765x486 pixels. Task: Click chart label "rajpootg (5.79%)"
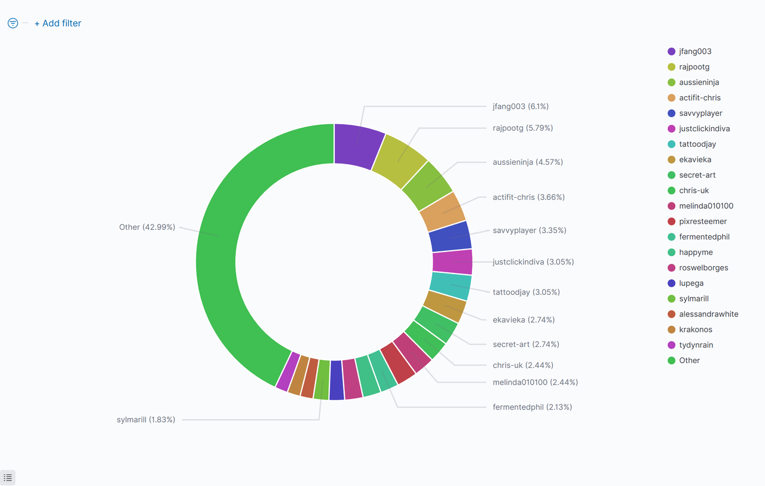[523, 128]
